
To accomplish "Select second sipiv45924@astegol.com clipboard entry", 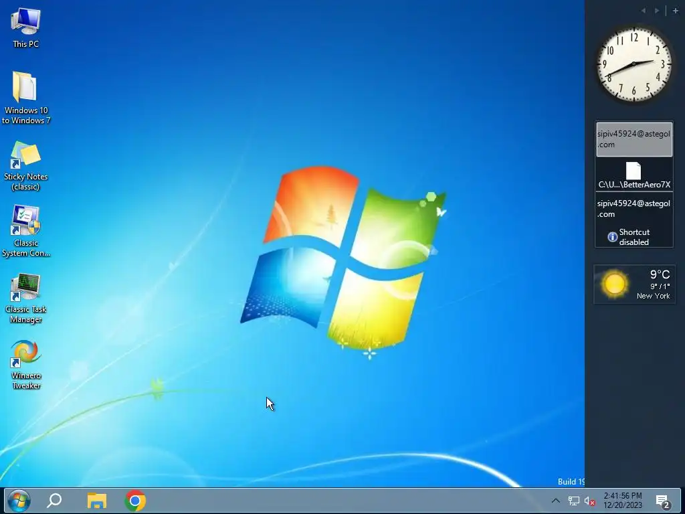I will (634, 209).
